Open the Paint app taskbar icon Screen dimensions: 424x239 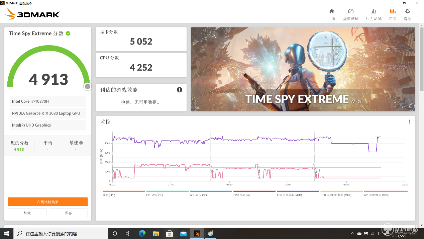point(210,233)
